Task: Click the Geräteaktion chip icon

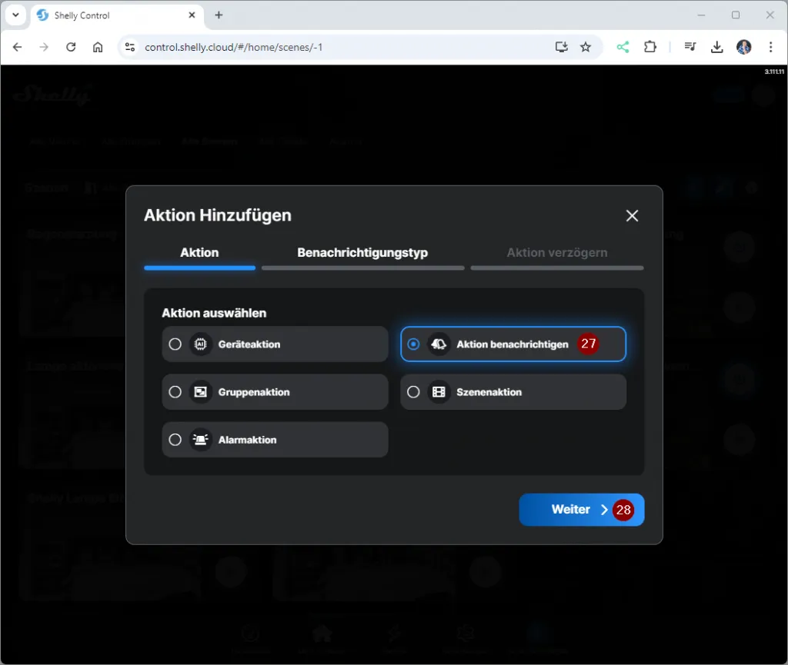Action: click(x=201, y=344)
